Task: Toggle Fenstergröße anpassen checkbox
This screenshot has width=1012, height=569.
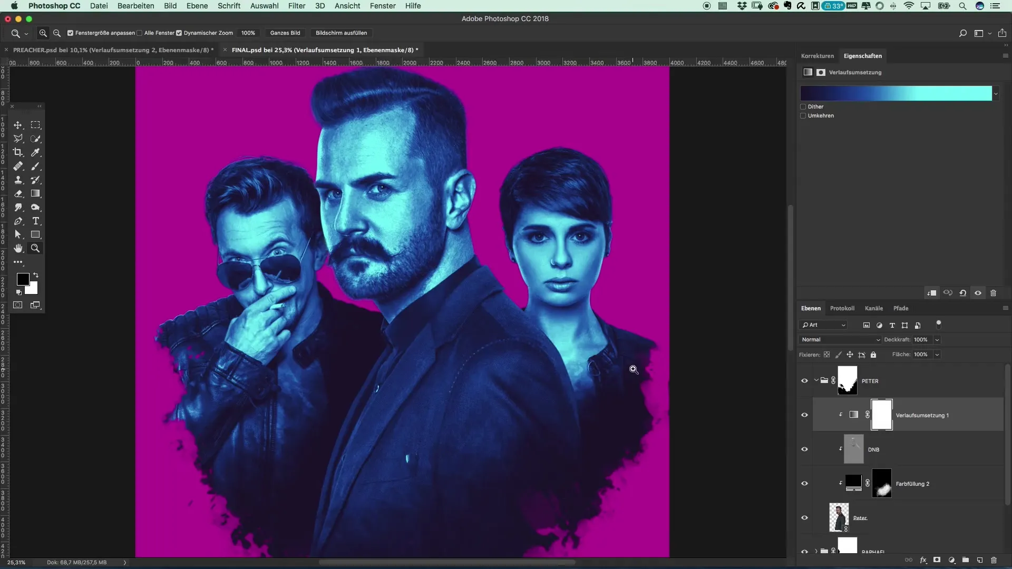Action: tap(70, 33)
